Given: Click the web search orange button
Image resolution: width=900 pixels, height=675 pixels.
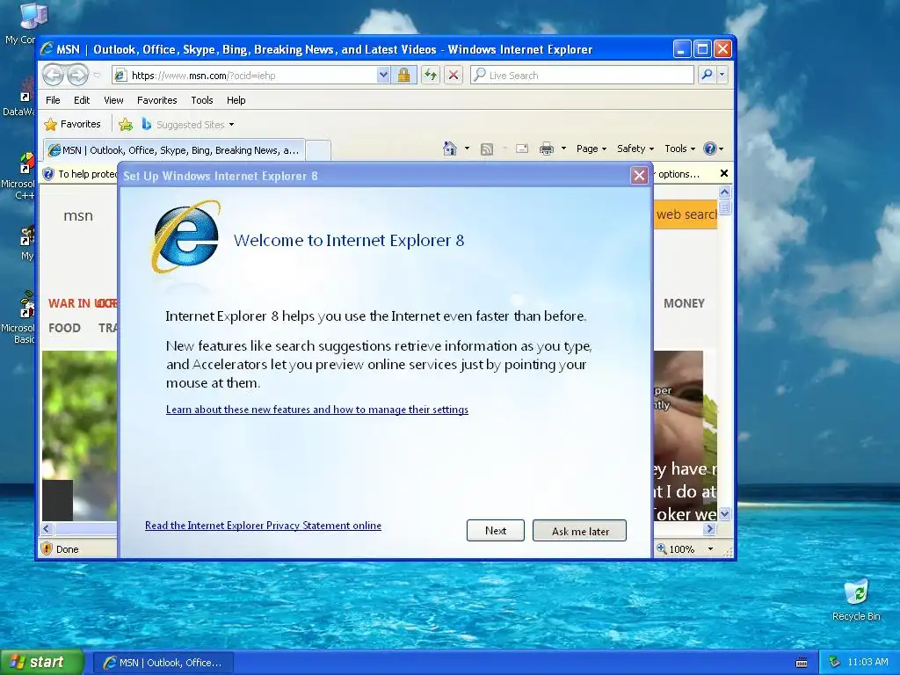Looking at the screenshot, I should (686, 214).
